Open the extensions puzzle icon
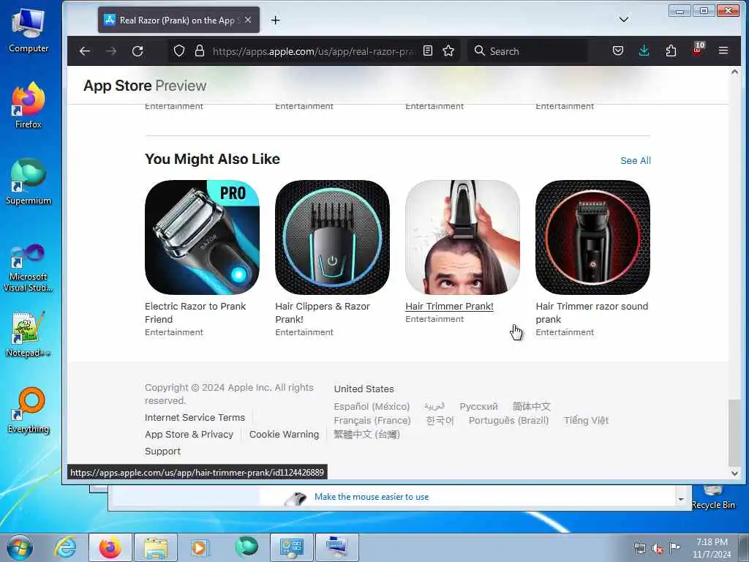This screenshot has width=749, height=562. tap(671, 50)
